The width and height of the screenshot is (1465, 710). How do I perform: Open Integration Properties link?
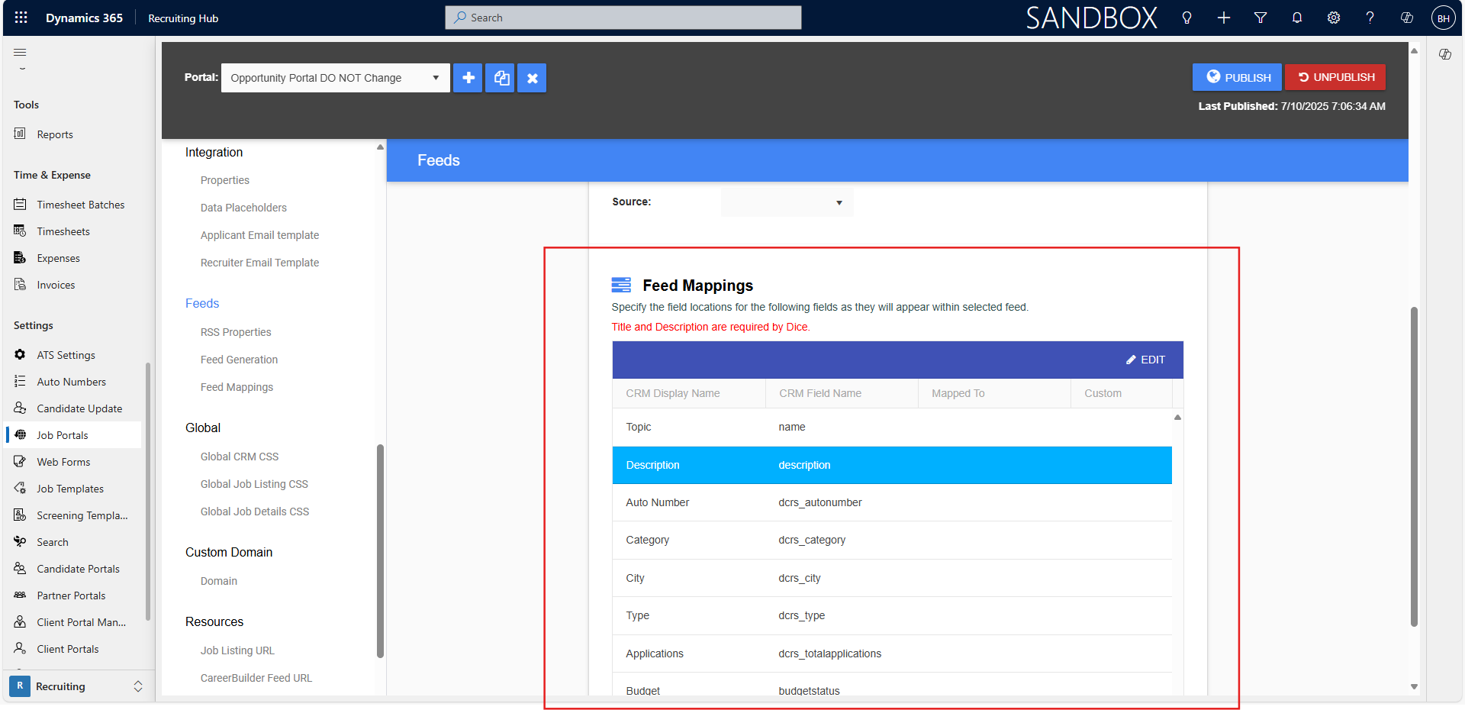coord(225,180)
